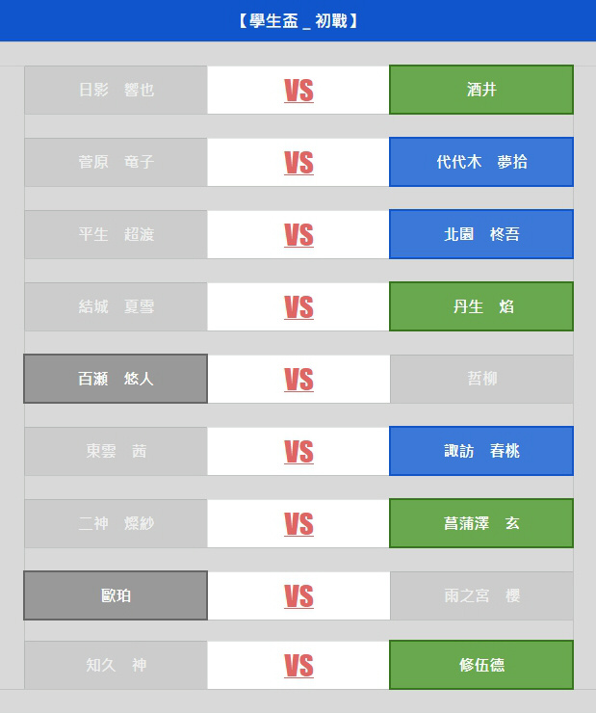Select green 酒井 winner cell
The image size is (596, 713).
481,90
